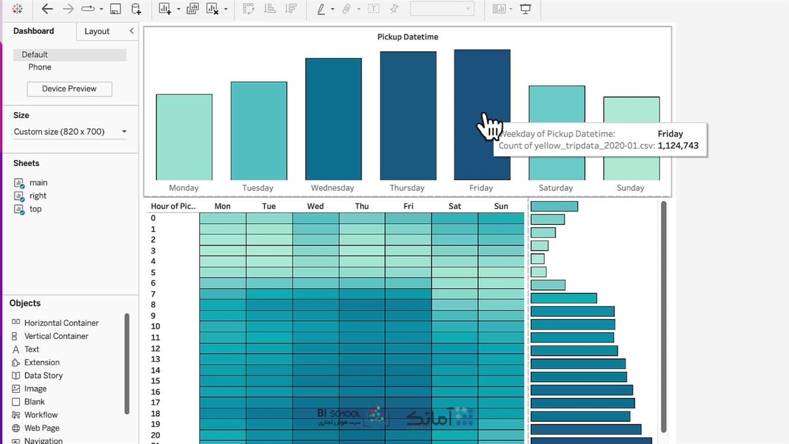Start presentation mode from toolbar
This screenshot has width=789, height=444.
[x=525, y=9]
